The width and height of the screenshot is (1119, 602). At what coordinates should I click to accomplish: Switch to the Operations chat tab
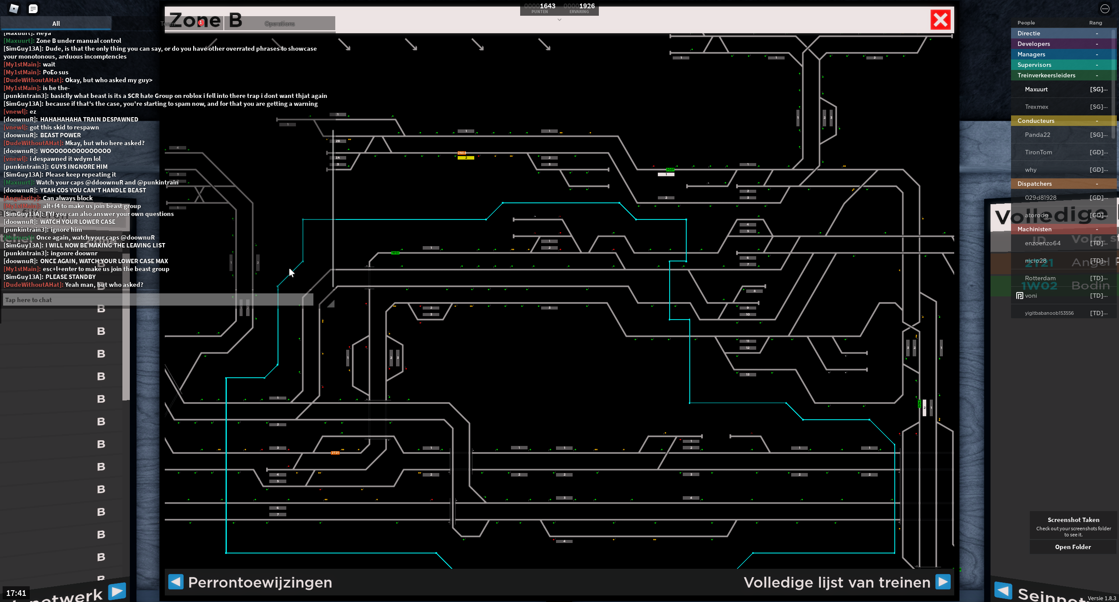(280, 24)
